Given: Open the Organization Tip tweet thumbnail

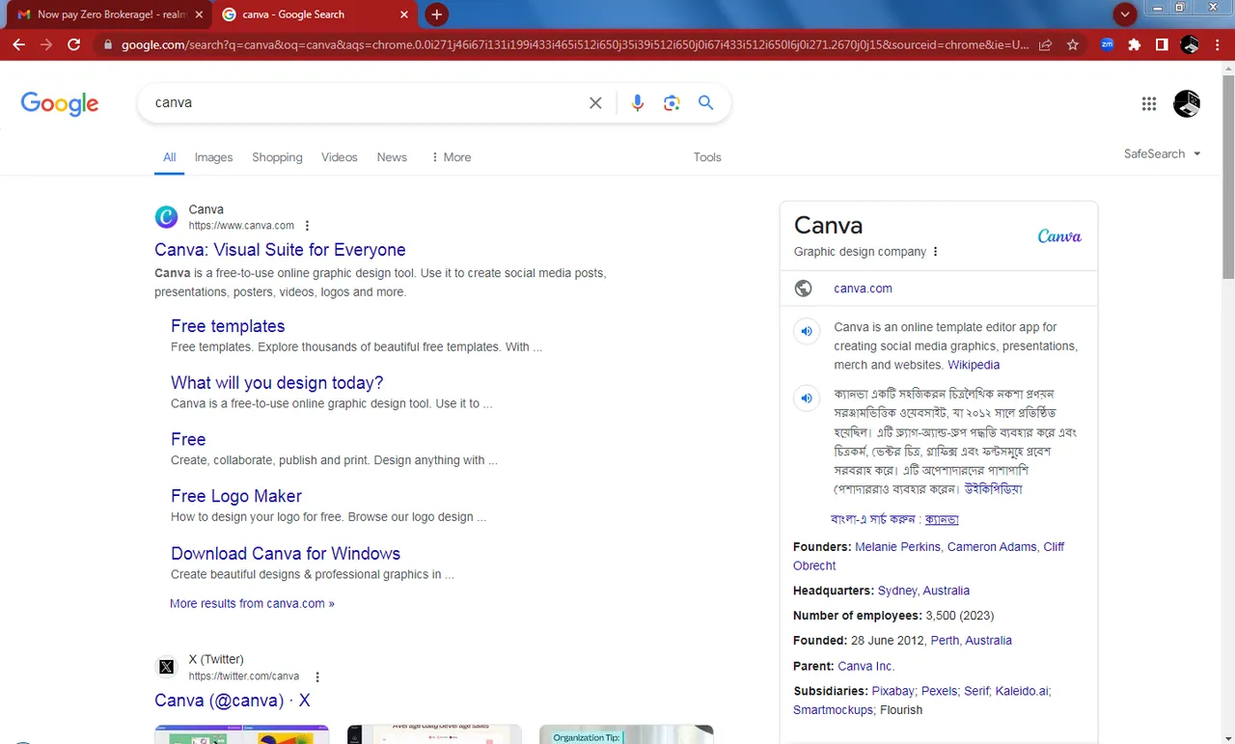Looking at the screenshot, I should click(626, 734).
